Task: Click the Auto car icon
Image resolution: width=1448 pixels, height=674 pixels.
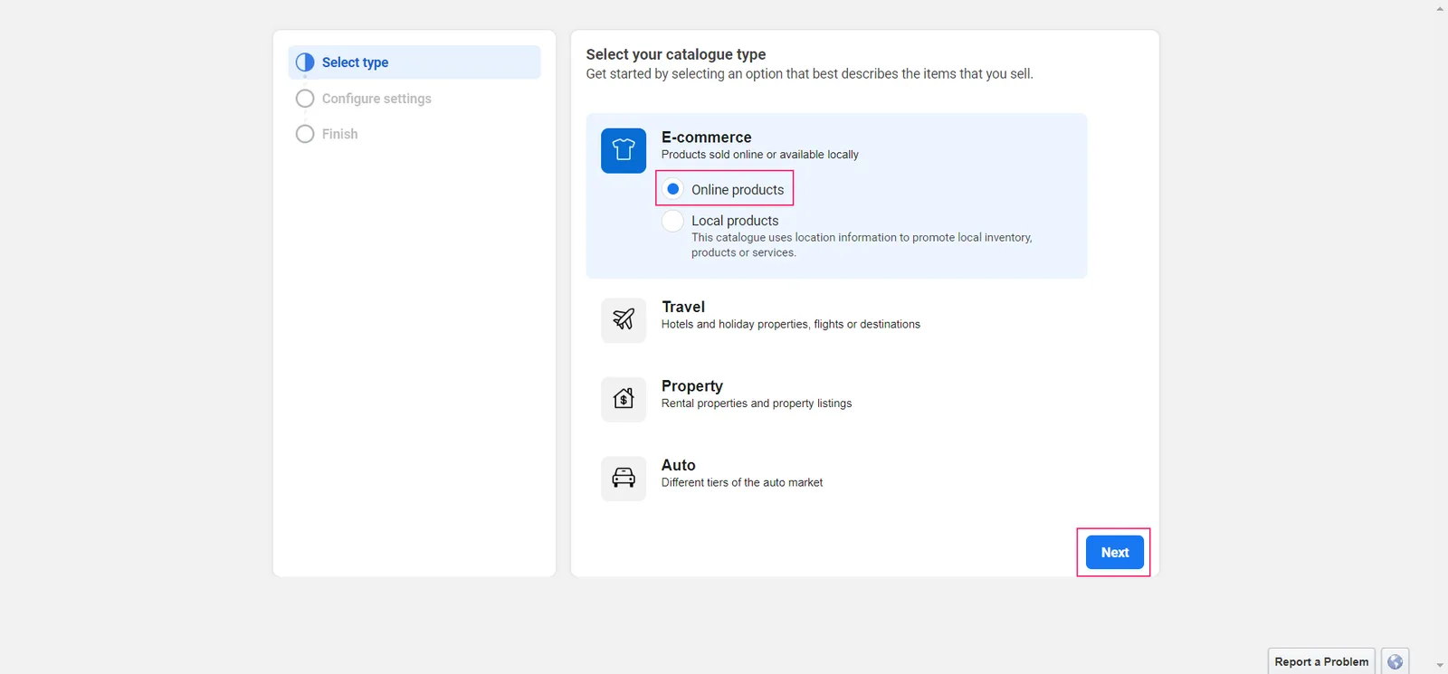Action: (x=624, y=478)
